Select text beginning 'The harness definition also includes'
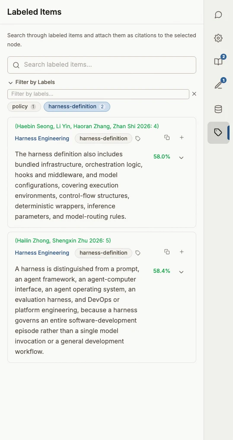This screenshot has height=440, width=233. point(79,185)
